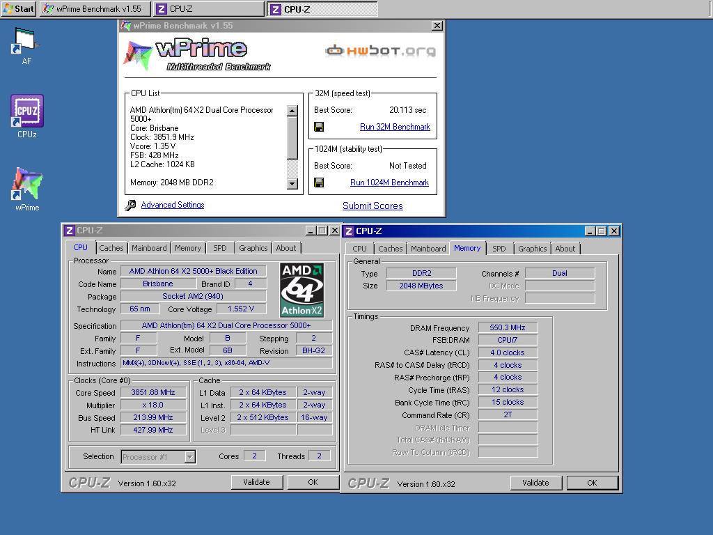This screenshot has height=535, width=713.
Task: Close the wPrime Benchmark window
Action: [x=437, y=26]
